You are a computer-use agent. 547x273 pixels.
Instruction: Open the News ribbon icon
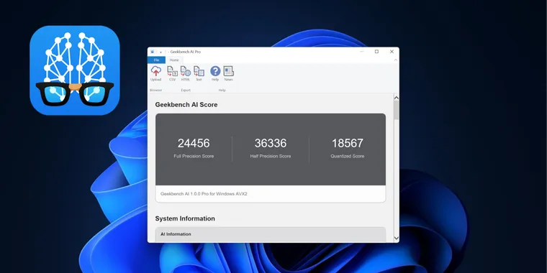click(228, 74)
